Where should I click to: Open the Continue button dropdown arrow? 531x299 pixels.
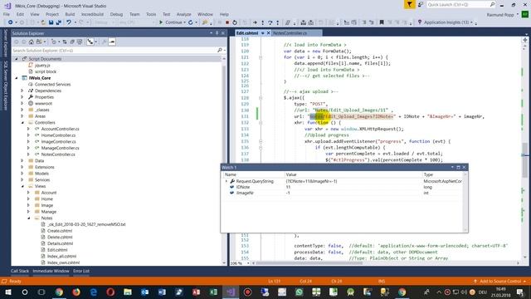[x=184, y=22]
